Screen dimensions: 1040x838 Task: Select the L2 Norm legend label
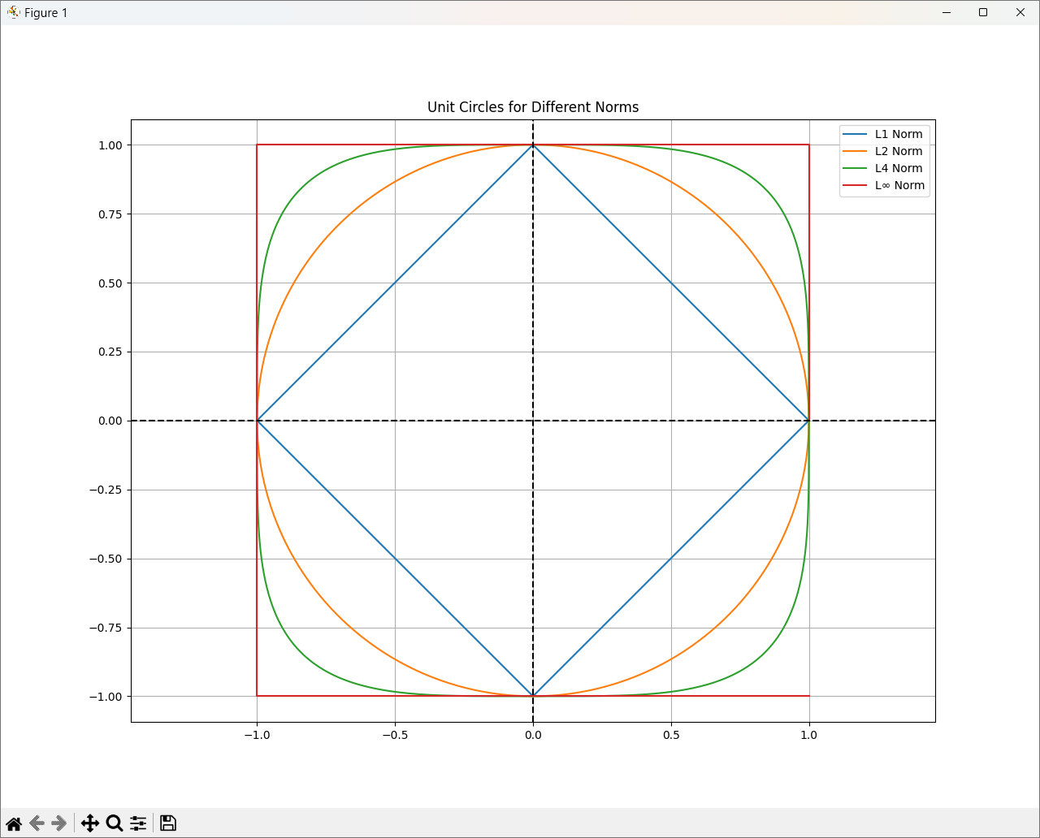pos(899,152)
